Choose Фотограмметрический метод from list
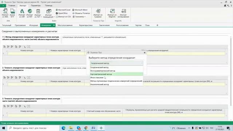This screenshot has height=131, width=233. (x=116, y=71)
